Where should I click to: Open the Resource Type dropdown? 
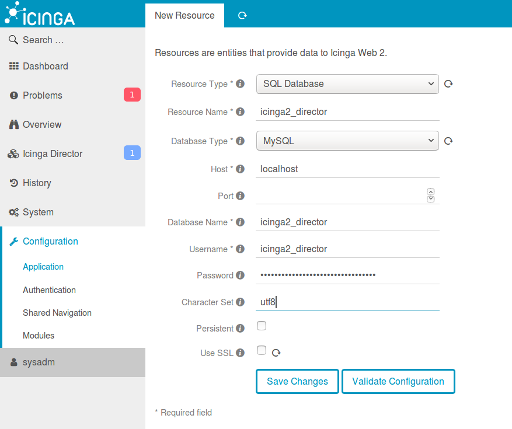(x=347, y=84)
